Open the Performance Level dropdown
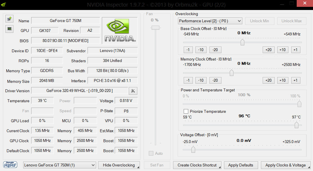This screenshot has height=171, width=313. click(210, 21)
